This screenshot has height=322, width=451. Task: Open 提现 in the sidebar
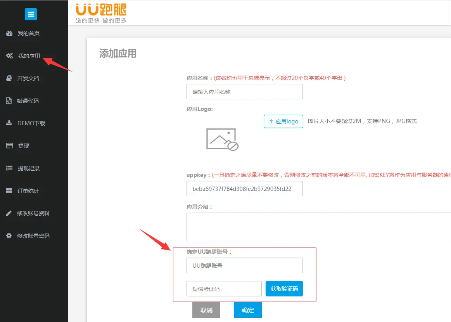[24, 145]
